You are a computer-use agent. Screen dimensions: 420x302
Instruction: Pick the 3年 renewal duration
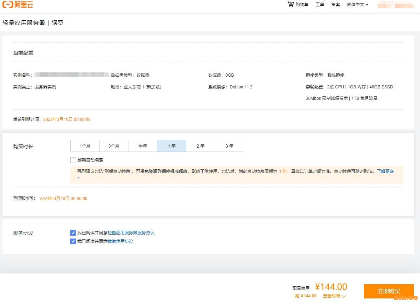point(229,146)
